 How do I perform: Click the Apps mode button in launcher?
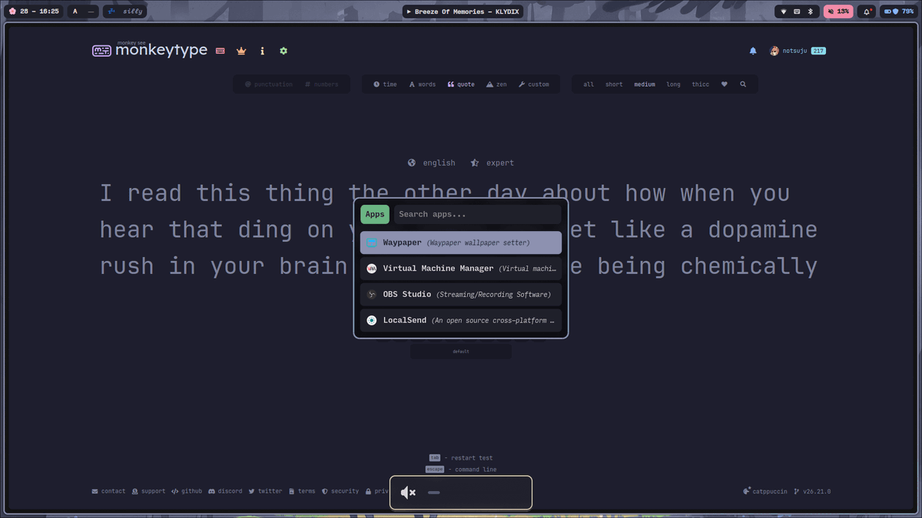375,214
